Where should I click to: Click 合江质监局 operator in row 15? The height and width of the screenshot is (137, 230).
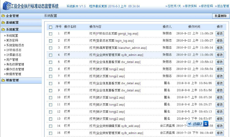(167, 133)
